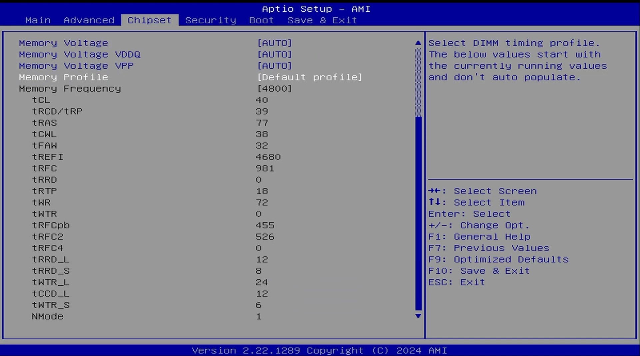Image resolution: width=640 pixels, height=356 pixels.
Task: Open the Save & Exit tab
Action: (x=322, y=20)
